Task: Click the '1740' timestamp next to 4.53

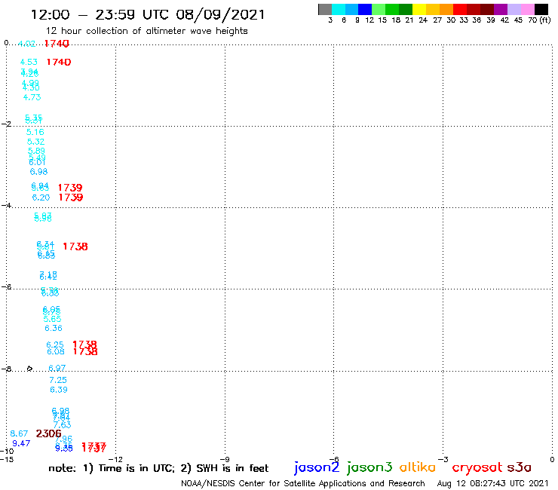Action: pos(59,62)
